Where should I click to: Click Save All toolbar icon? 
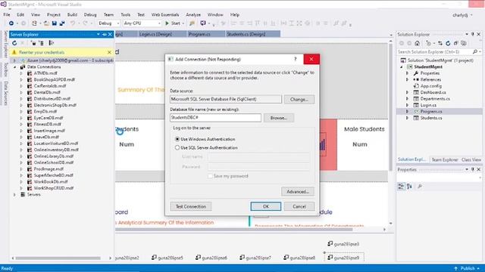coord(62,23)
